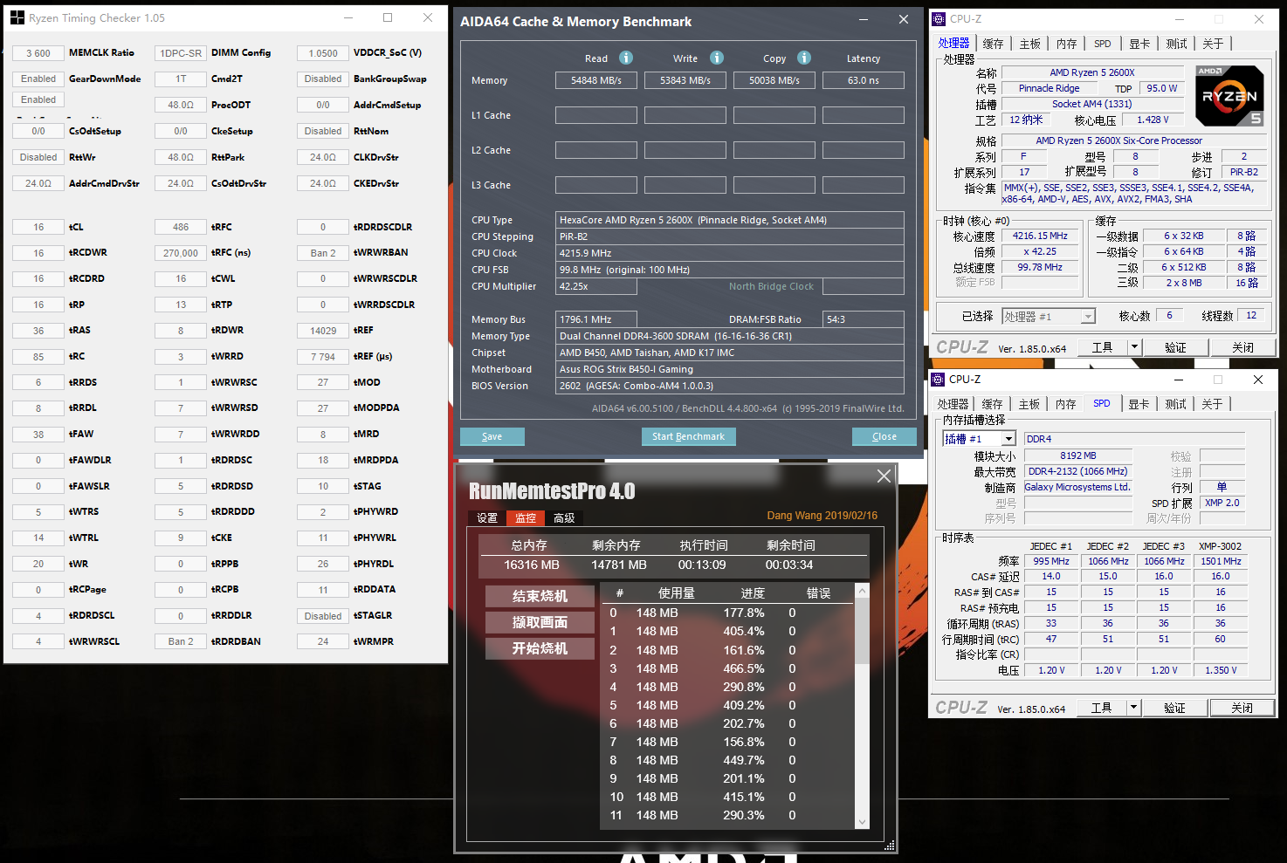This screenshot has height=863, width=1287.
Task: Click the scroll-up arrow in the RunMemtestPro thread list
Action: click(863, 591)
